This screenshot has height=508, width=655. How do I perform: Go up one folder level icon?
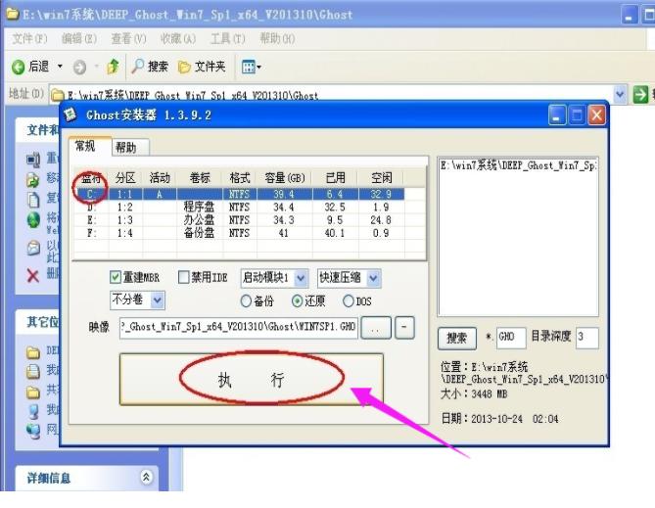(x=113, y=67)
